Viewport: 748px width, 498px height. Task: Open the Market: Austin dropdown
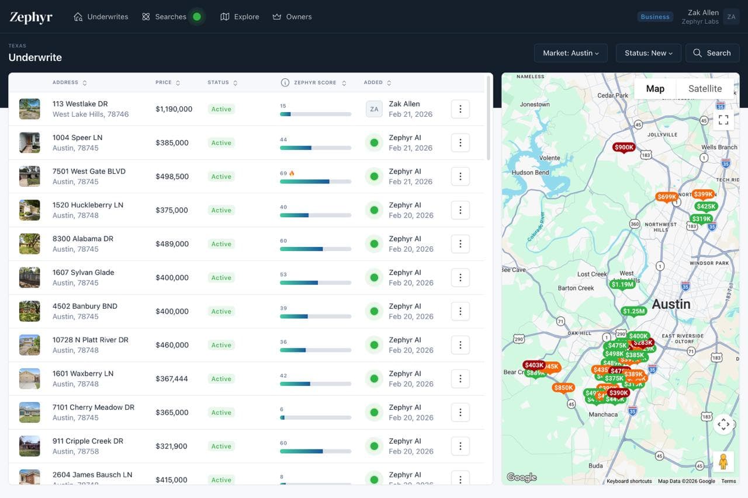571,53
